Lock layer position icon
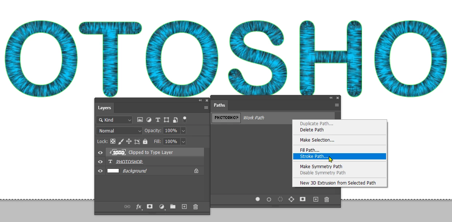 [129, 141]
